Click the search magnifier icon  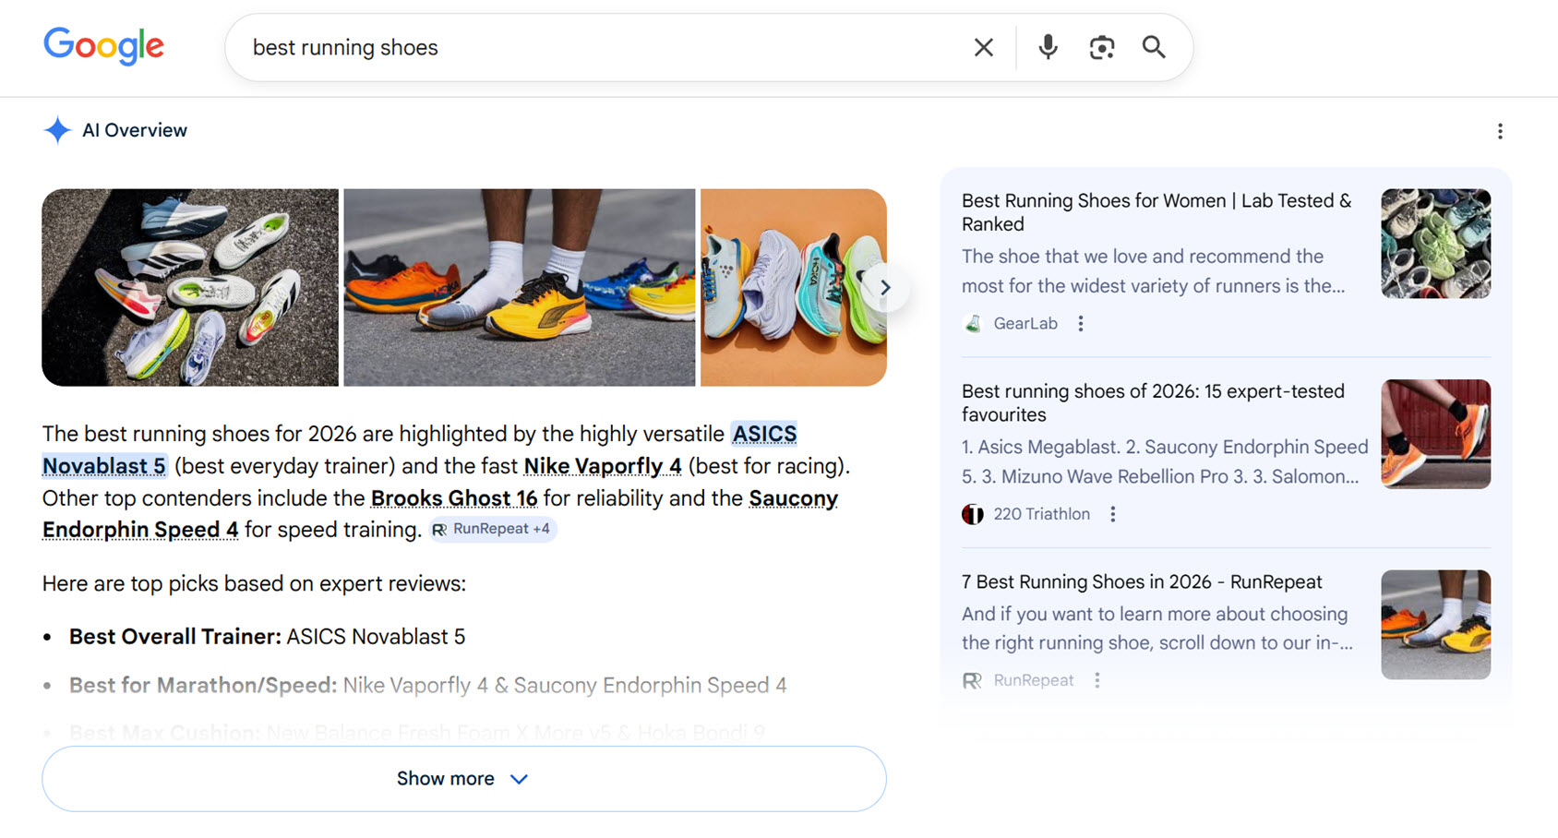1154,47
